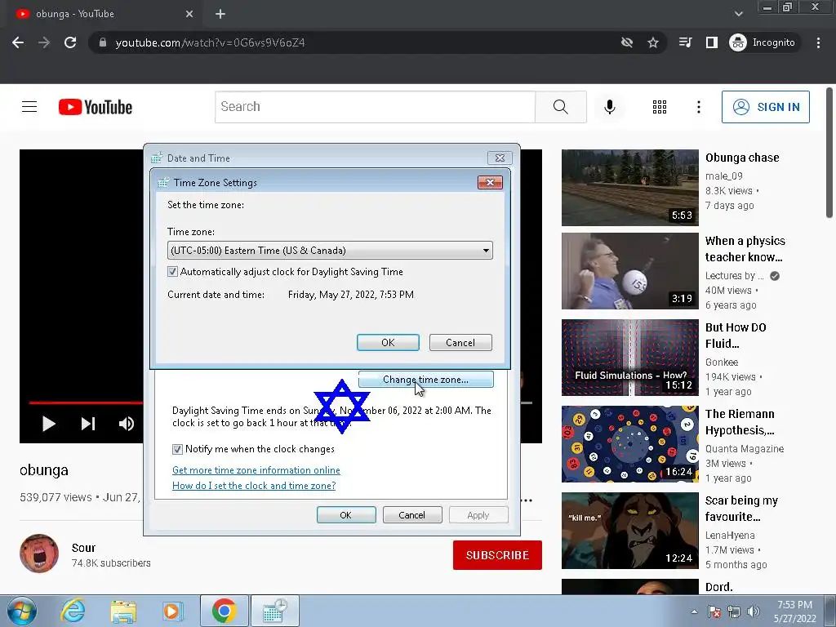Click the red video progress bar
This screenshot has width=836, height=627.
pyautogui.click(x=86, y=402)
